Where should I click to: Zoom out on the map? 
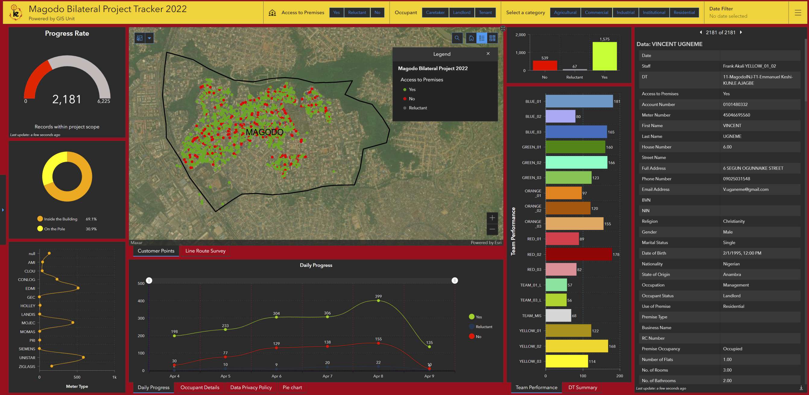(x=492, y=229)
